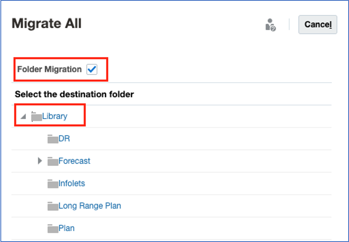Click the Migrate All dialog title

pos(47,24)
